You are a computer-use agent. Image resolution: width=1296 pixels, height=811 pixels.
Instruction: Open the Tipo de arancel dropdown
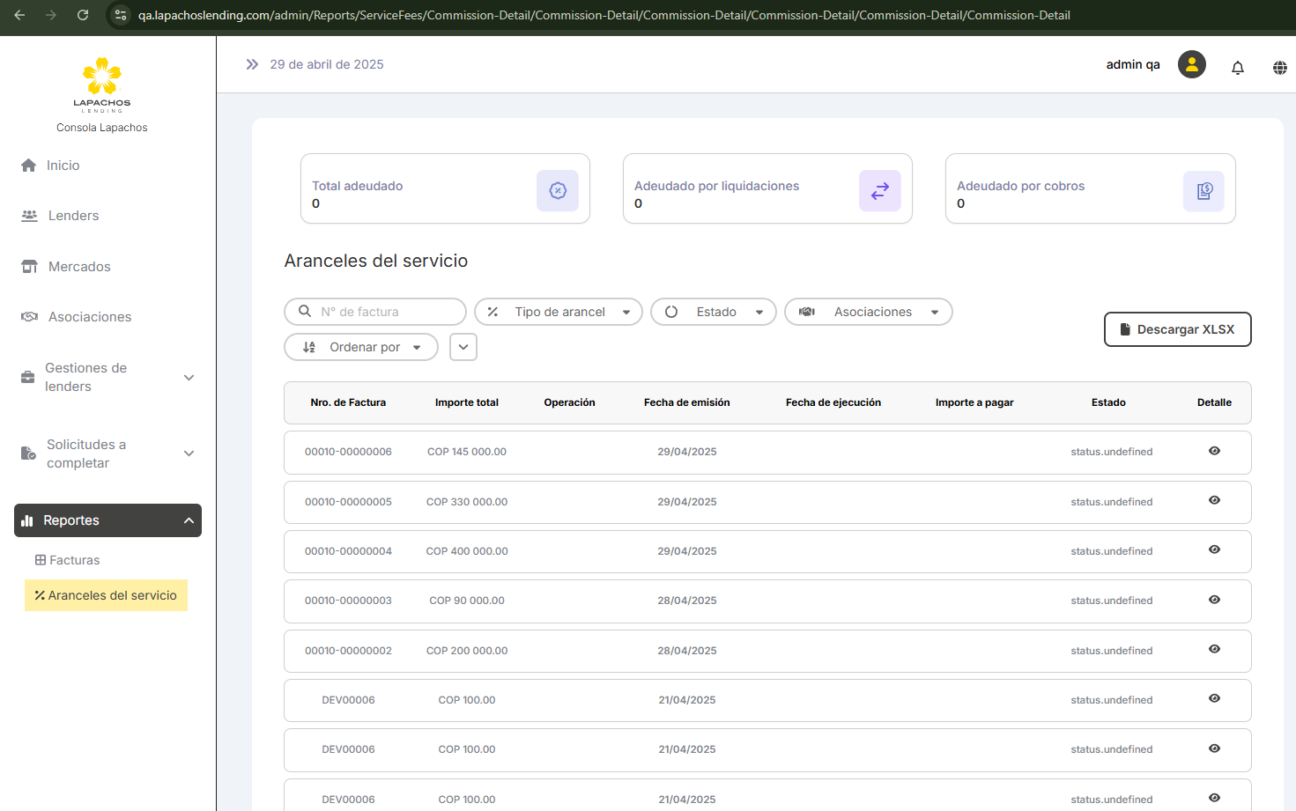[559, 312]
